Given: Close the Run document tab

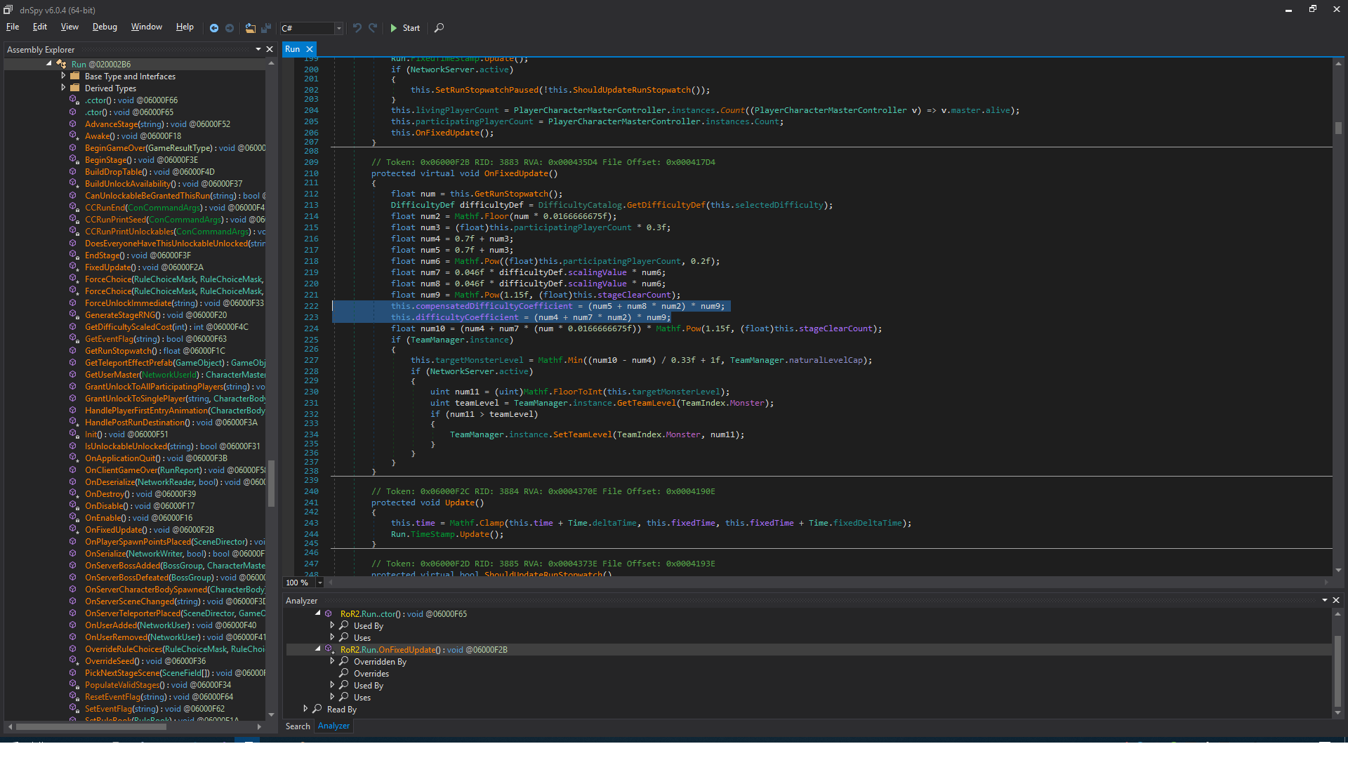Looking at the screenshot, I should click(x=310, y=49).
